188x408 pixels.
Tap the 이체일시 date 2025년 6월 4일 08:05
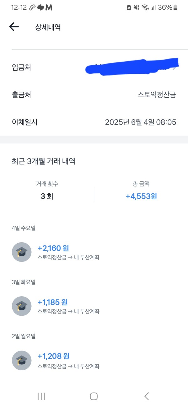tap(141, 122)
